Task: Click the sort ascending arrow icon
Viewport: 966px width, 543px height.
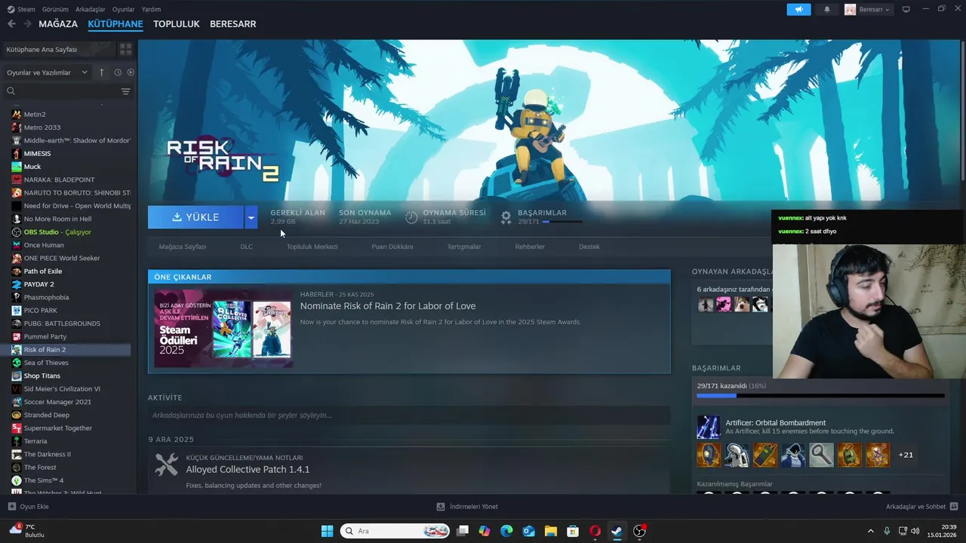Action: pyautogui.click(x=102, y=72)
